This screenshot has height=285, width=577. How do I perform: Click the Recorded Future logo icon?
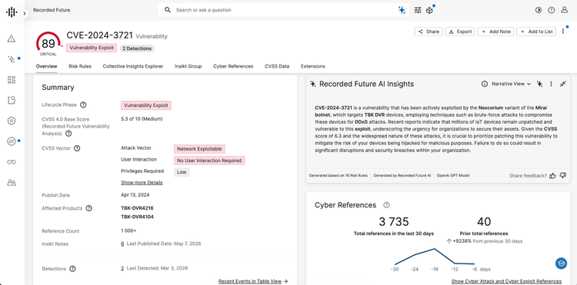coord(12,12)
